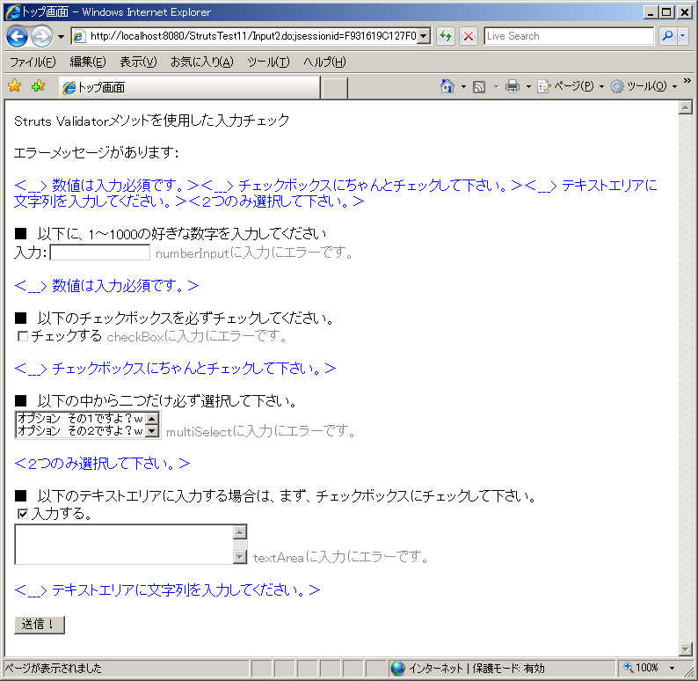Click the Internet zone globe status icon
This screenshot has width=698, height=681.
[x=397, y=668]
